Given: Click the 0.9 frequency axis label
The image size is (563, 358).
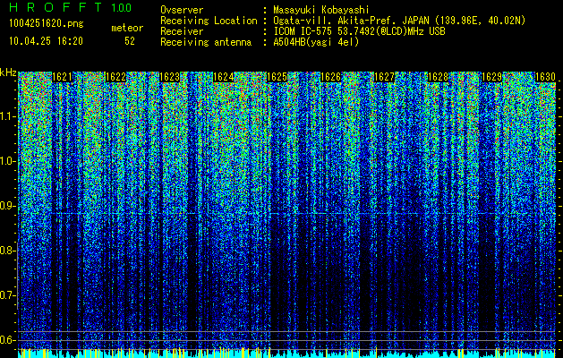Looking at the screenshot, I should (x=8, y=206).
